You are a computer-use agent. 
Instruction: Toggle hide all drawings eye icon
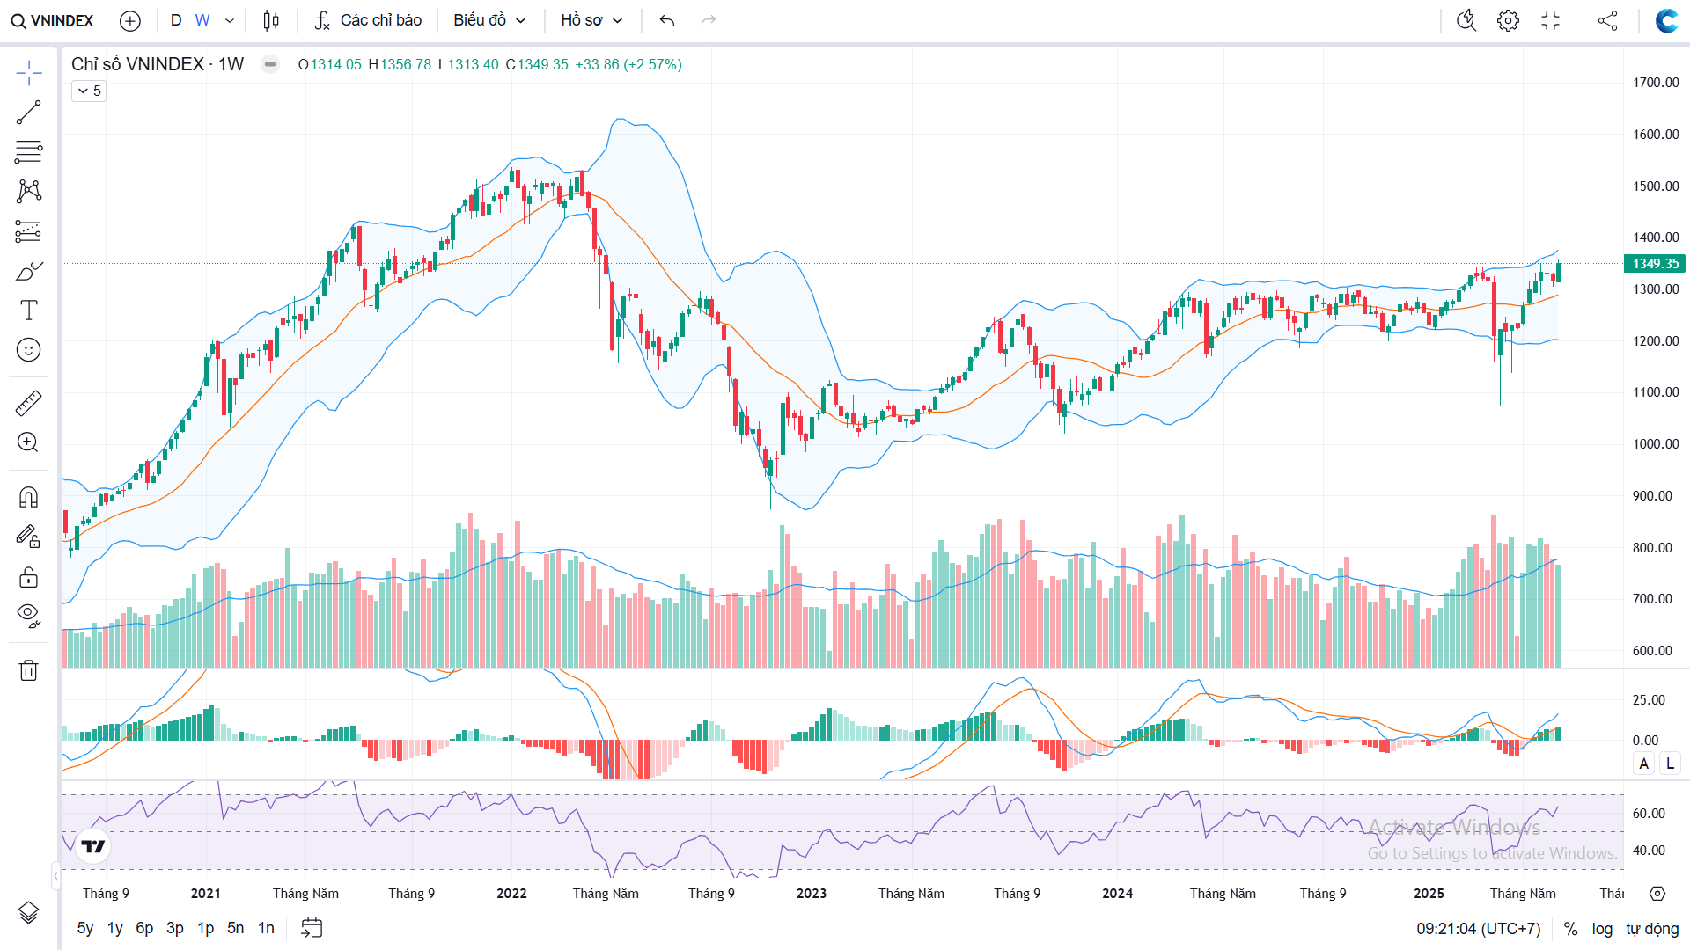pyautogui.click(x=28, y=615)
